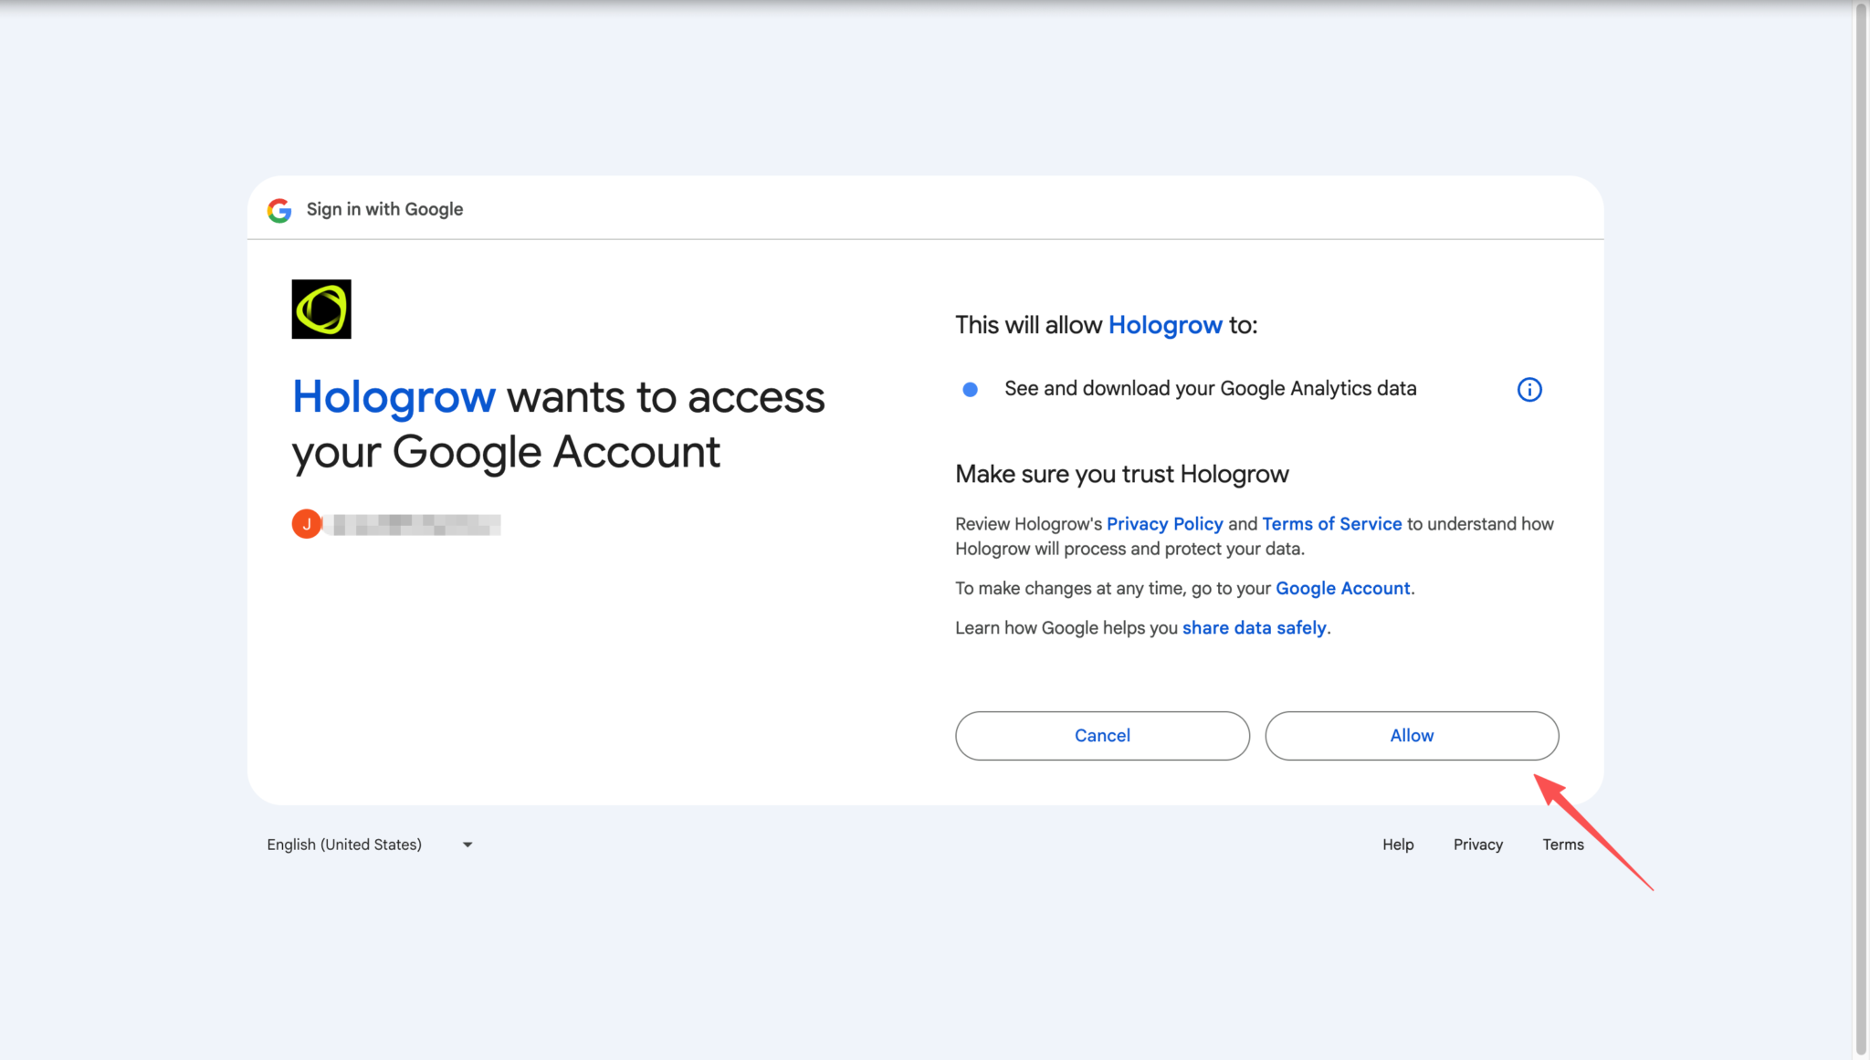This screenshot has height=1060, width=1870.
Task: Click the Help footer link
Action: [x=1398, y=845]
